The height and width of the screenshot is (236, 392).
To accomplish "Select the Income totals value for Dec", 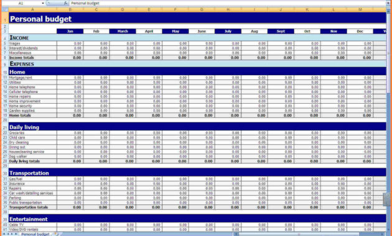I will 360,58.
